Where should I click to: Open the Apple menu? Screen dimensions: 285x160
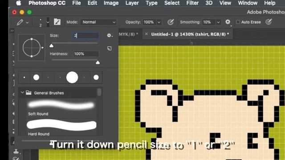(x=19, y=3)
